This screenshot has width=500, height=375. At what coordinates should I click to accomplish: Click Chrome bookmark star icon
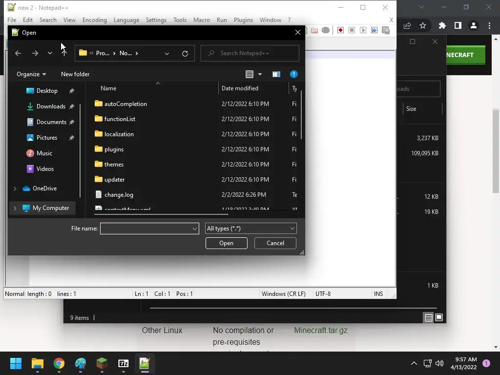pos(422,25)
